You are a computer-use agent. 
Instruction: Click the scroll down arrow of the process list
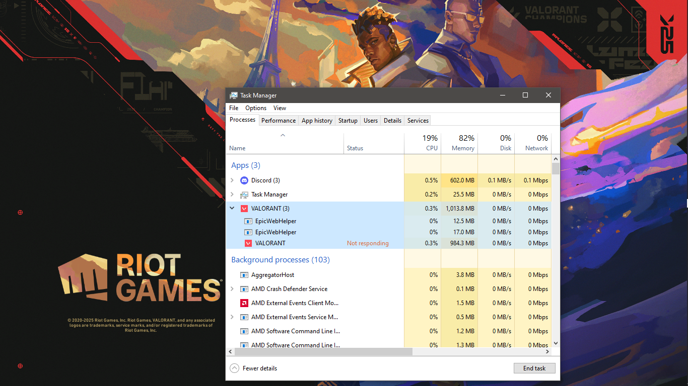pyautogui.click(x=556, y=343)
